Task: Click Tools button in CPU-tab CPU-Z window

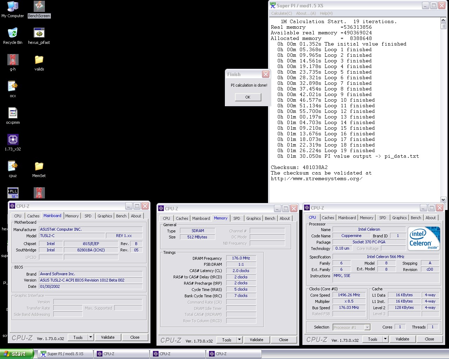Action: [x=373, y=339]
